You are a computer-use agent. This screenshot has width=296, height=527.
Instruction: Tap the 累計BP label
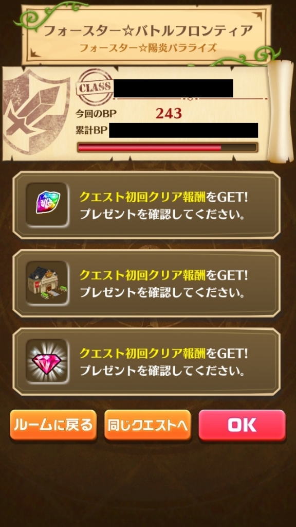[x=90, y=131]
